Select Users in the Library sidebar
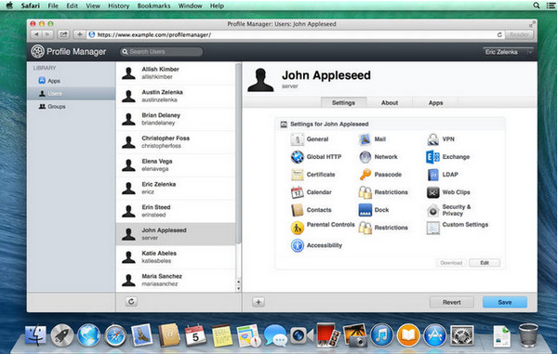 pos(72,94)
